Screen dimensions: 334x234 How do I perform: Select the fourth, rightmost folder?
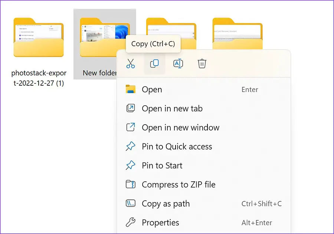pyautogui.click(x=238, y=33)
